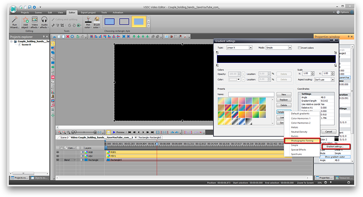
Task: Jump to the start of the timeline
Action: [x=129, y=132]
